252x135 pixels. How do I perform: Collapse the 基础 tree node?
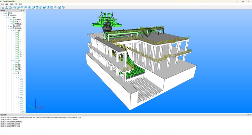tap(6, 18)
